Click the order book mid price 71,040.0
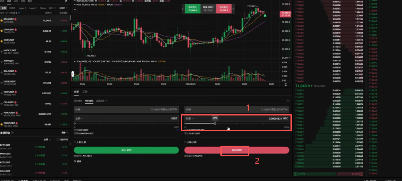 point(303,86)
